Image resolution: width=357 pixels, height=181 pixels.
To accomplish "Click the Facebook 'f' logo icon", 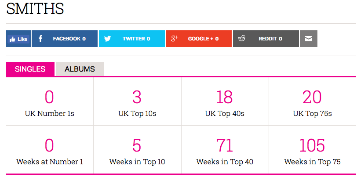I will tap(40, 39).
